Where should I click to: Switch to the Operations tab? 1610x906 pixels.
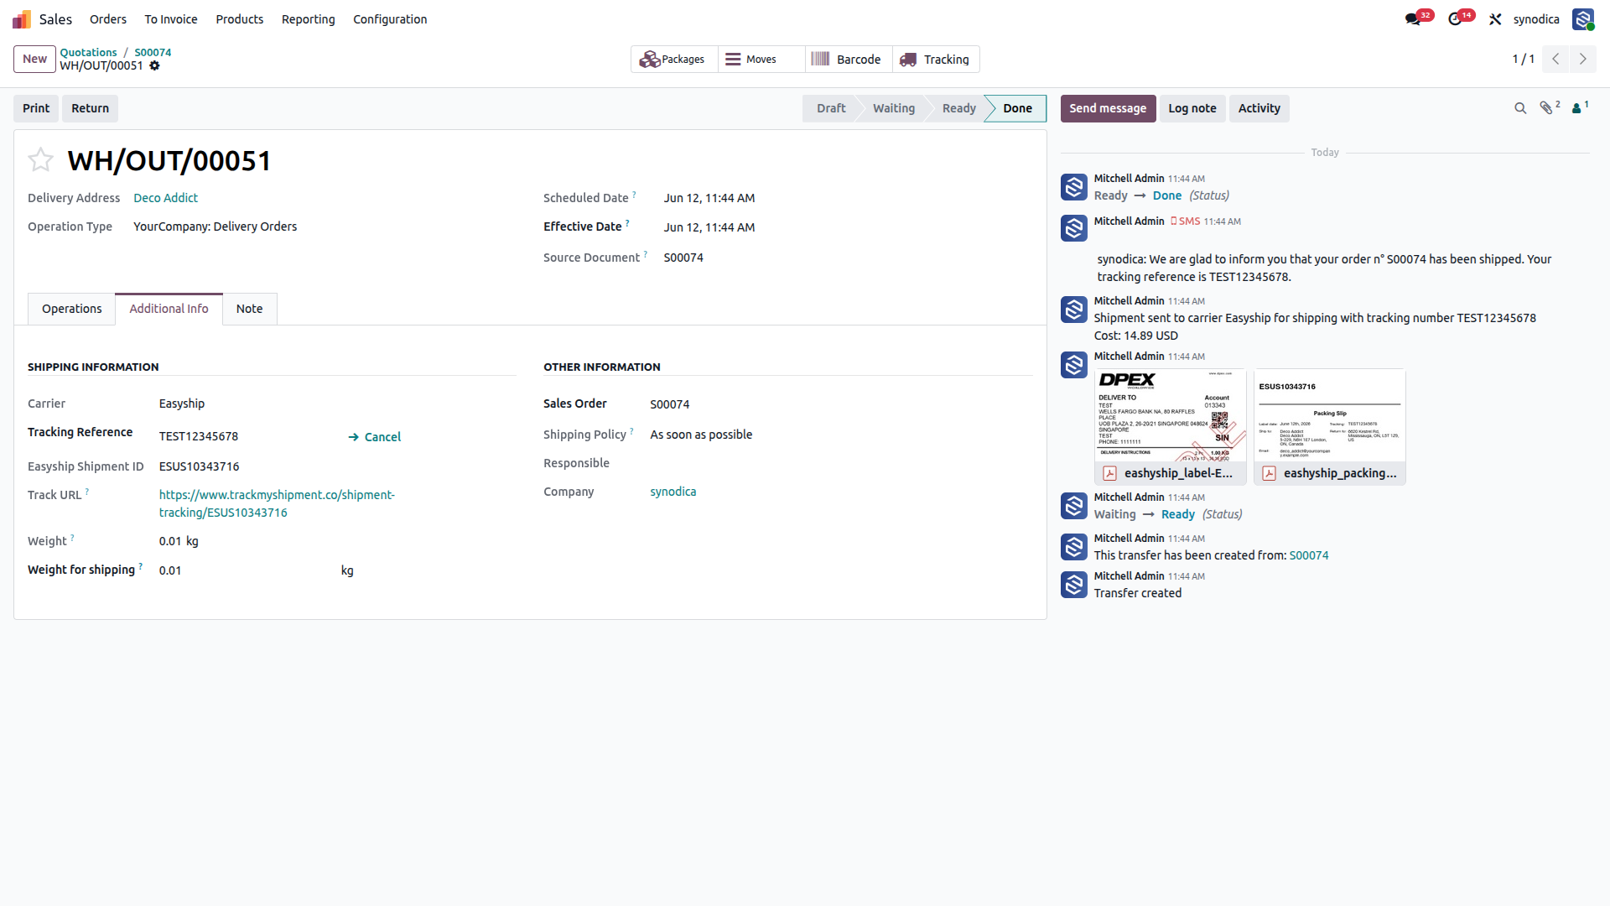pyautogui.click(x=72, y=309)
